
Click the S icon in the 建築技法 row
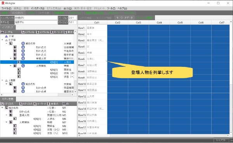15,91
